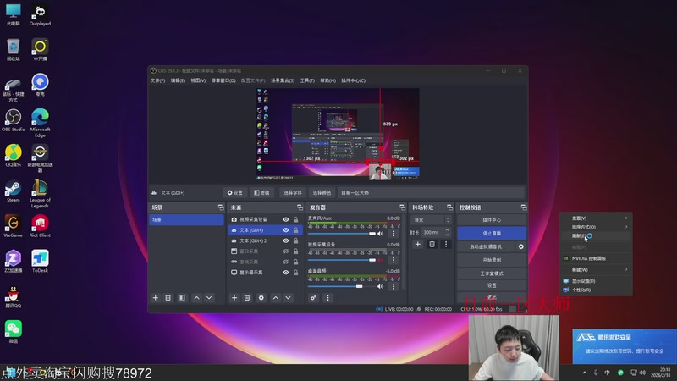Move source down with the 来源 panel down arrow

click(288, 298)
